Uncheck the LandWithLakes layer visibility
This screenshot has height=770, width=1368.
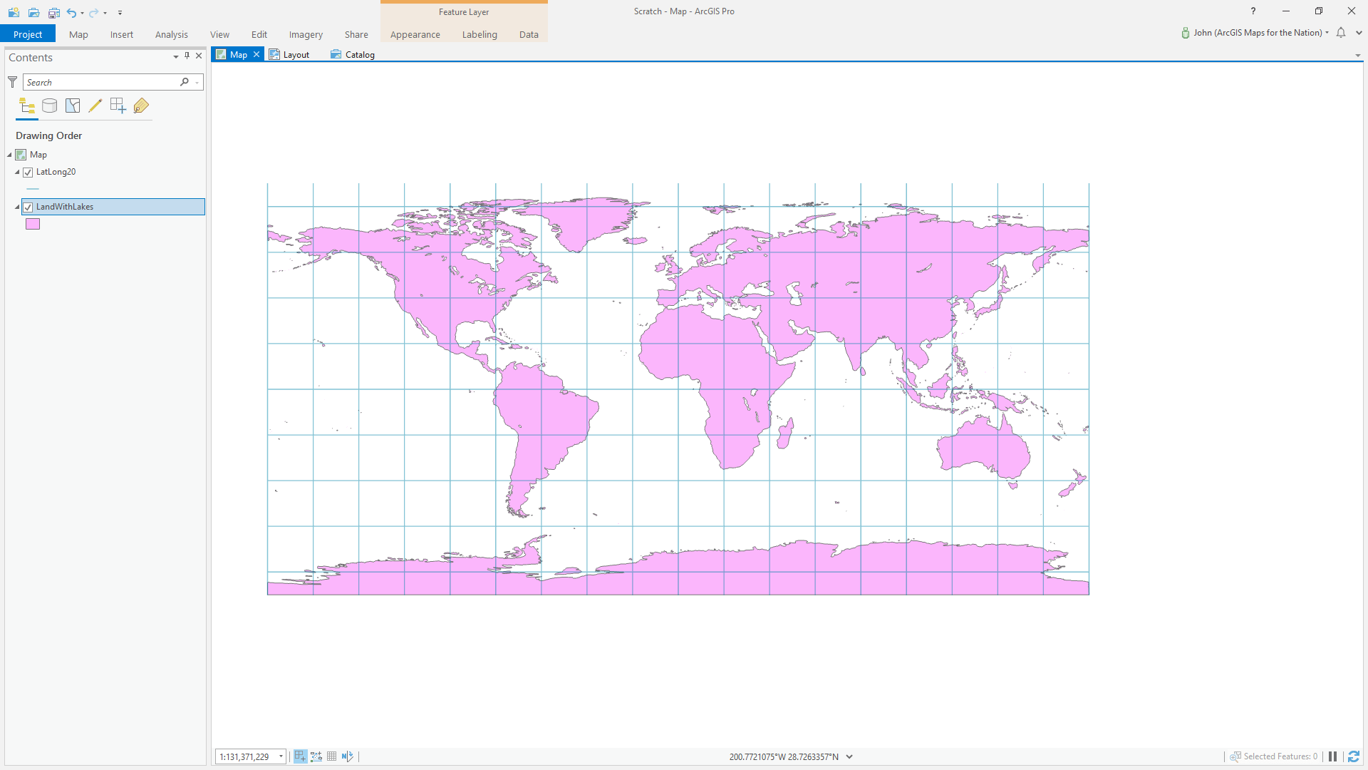[x=28, y=207]
